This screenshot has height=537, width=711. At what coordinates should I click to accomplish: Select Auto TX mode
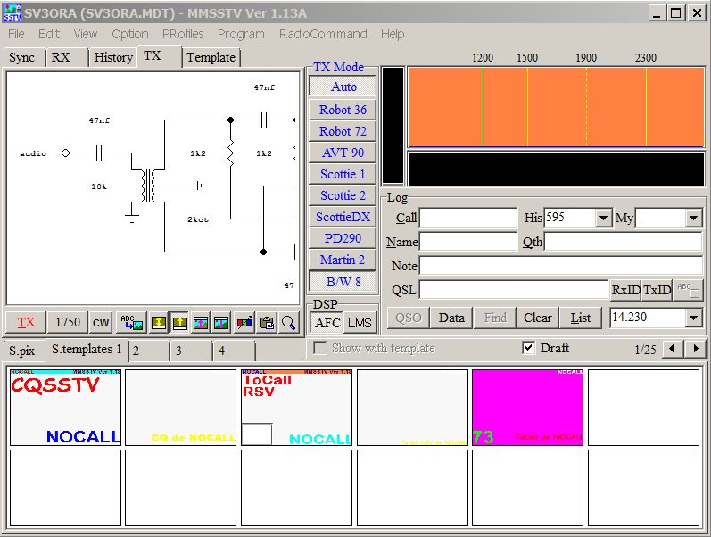tap(343, 87)
